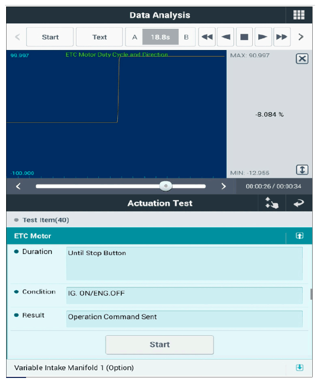The height and width of the screenshot is (383, 320).
Task: Click the fast forward playback button
Action: (x=282, y=37)
